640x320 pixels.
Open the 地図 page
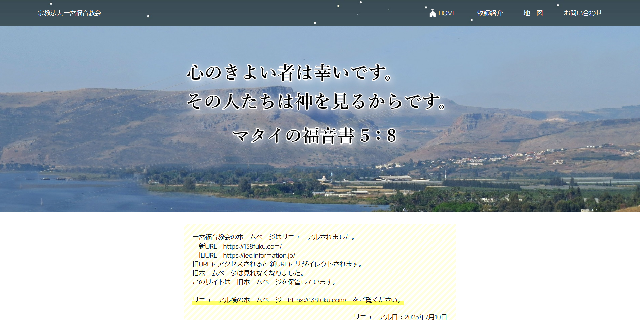pos(533,13)
